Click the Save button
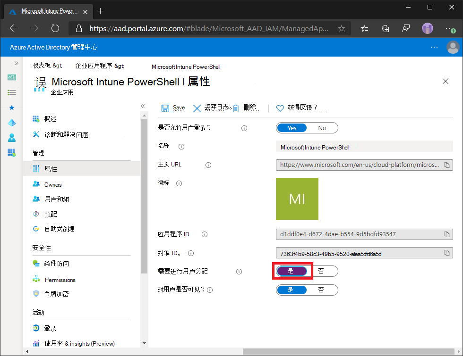This screenshot has width=463, height=356. point(173,108)
